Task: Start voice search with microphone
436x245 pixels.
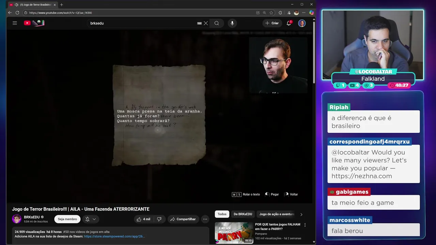Action: (x=232, y=23)
